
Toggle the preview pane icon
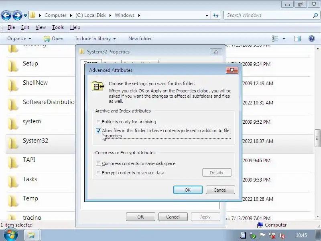(297, 39)
